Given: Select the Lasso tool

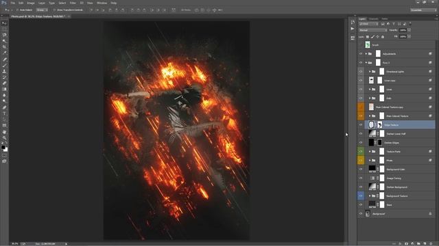Looking at the screenshot, I should pyautogui.click(x=4, y=35).
